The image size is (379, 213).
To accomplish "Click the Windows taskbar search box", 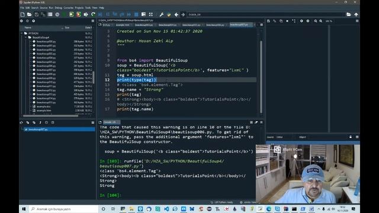I will pos(63,209).
